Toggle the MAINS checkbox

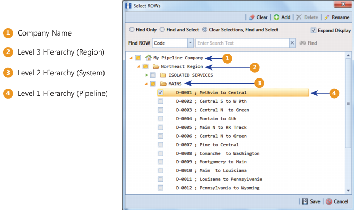click(x=153, y=84)
